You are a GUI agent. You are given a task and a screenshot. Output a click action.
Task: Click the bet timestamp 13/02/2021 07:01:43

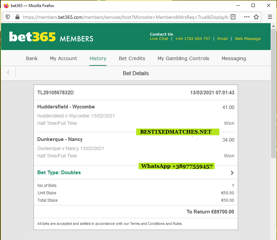[212, 93]
